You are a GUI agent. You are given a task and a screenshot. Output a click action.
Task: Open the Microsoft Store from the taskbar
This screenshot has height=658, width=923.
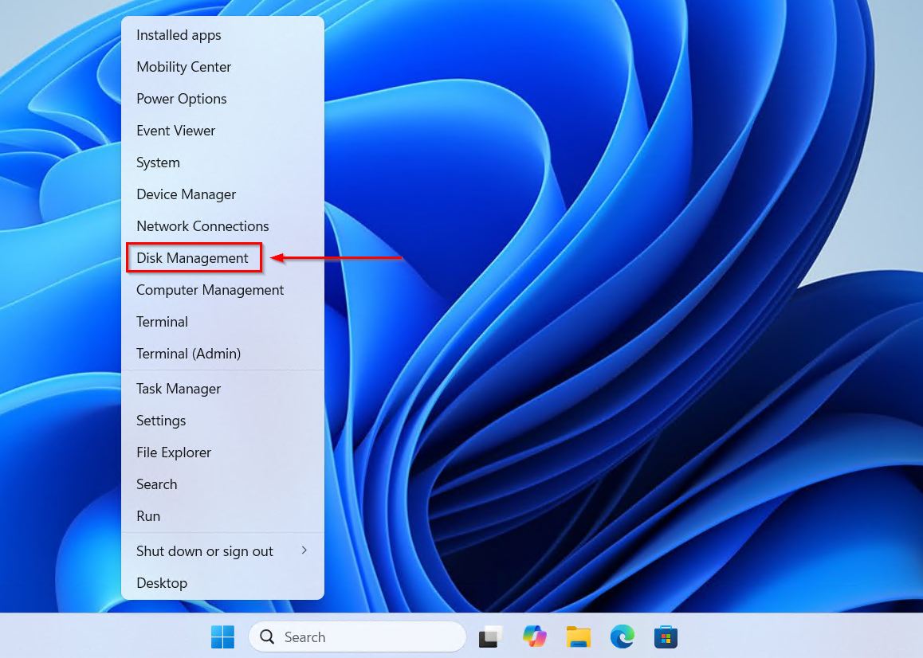[x=666, y=636]
